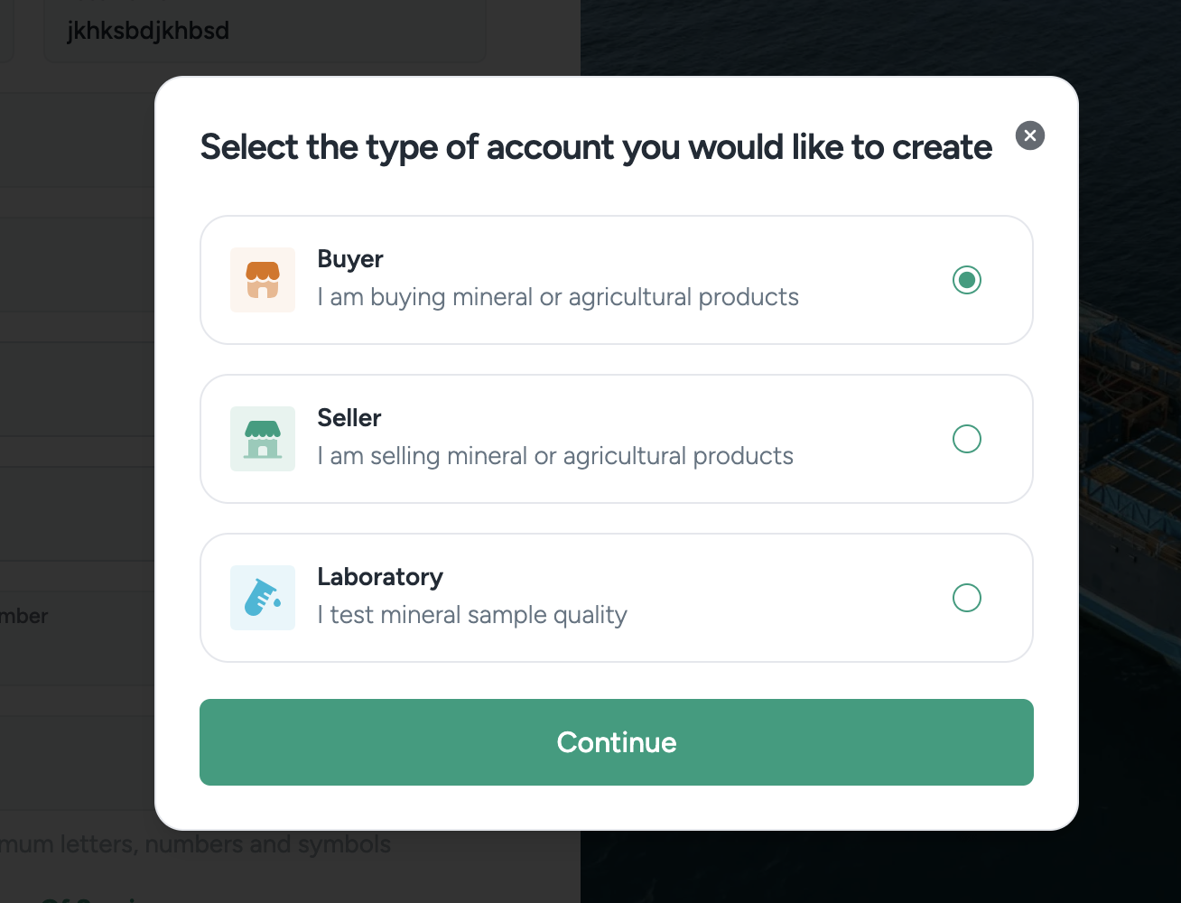Click "I am selling mineral or agricultural products"

(x=555, y=456)
